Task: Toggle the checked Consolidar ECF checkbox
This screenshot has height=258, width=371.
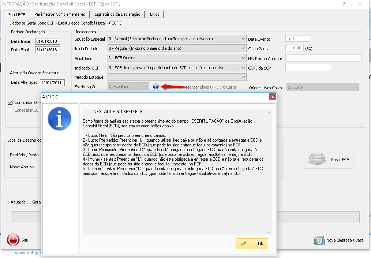Action: click(10, 102)
